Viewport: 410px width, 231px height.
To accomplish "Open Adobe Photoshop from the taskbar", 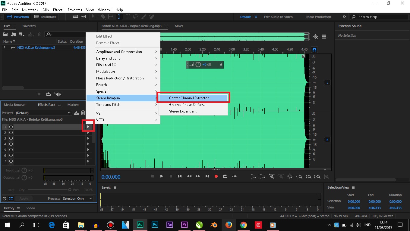I will pos(155,225).
